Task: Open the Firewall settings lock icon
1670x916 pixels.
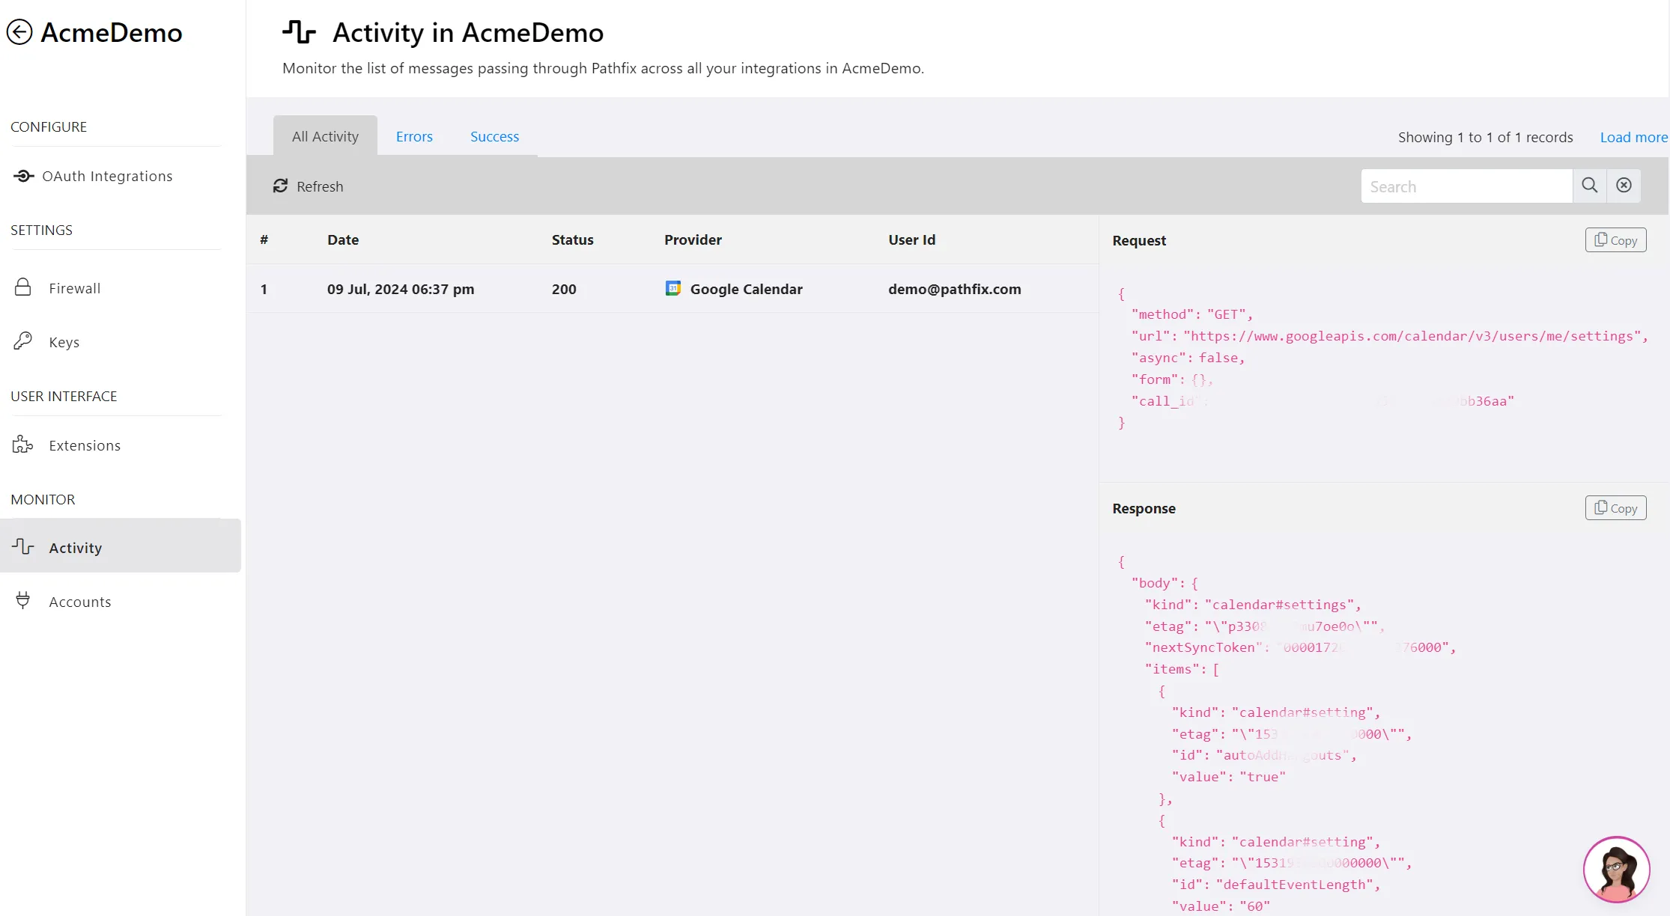Action: tap(23, 287)
